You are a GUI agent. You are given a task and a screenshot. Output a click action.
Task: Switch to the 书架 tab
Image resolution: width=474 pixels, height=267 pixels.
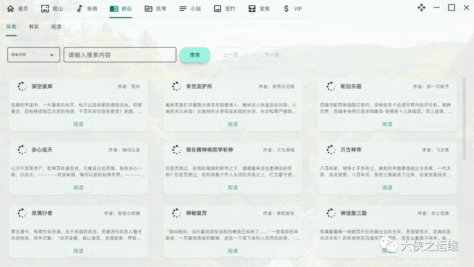pos(33,27)
